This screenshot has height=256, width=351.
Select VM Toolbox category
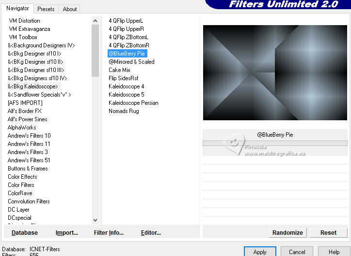coord(23,37)
